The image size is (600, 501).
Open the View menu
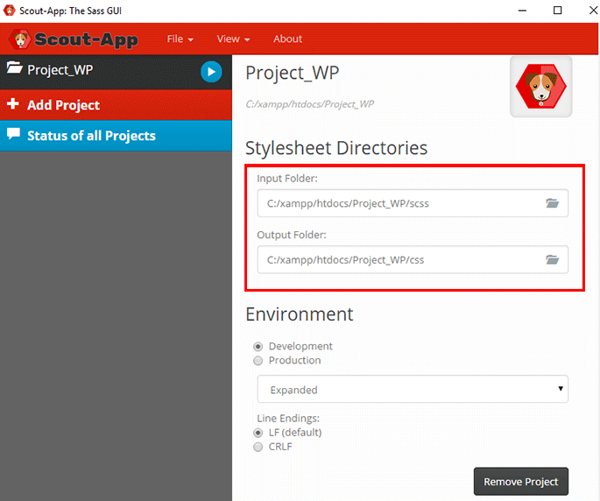[233, 39]
